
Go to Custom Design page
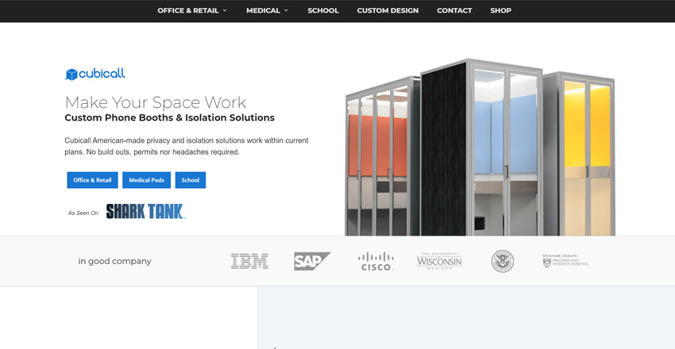pyautogui.click(x=388, y=10)
